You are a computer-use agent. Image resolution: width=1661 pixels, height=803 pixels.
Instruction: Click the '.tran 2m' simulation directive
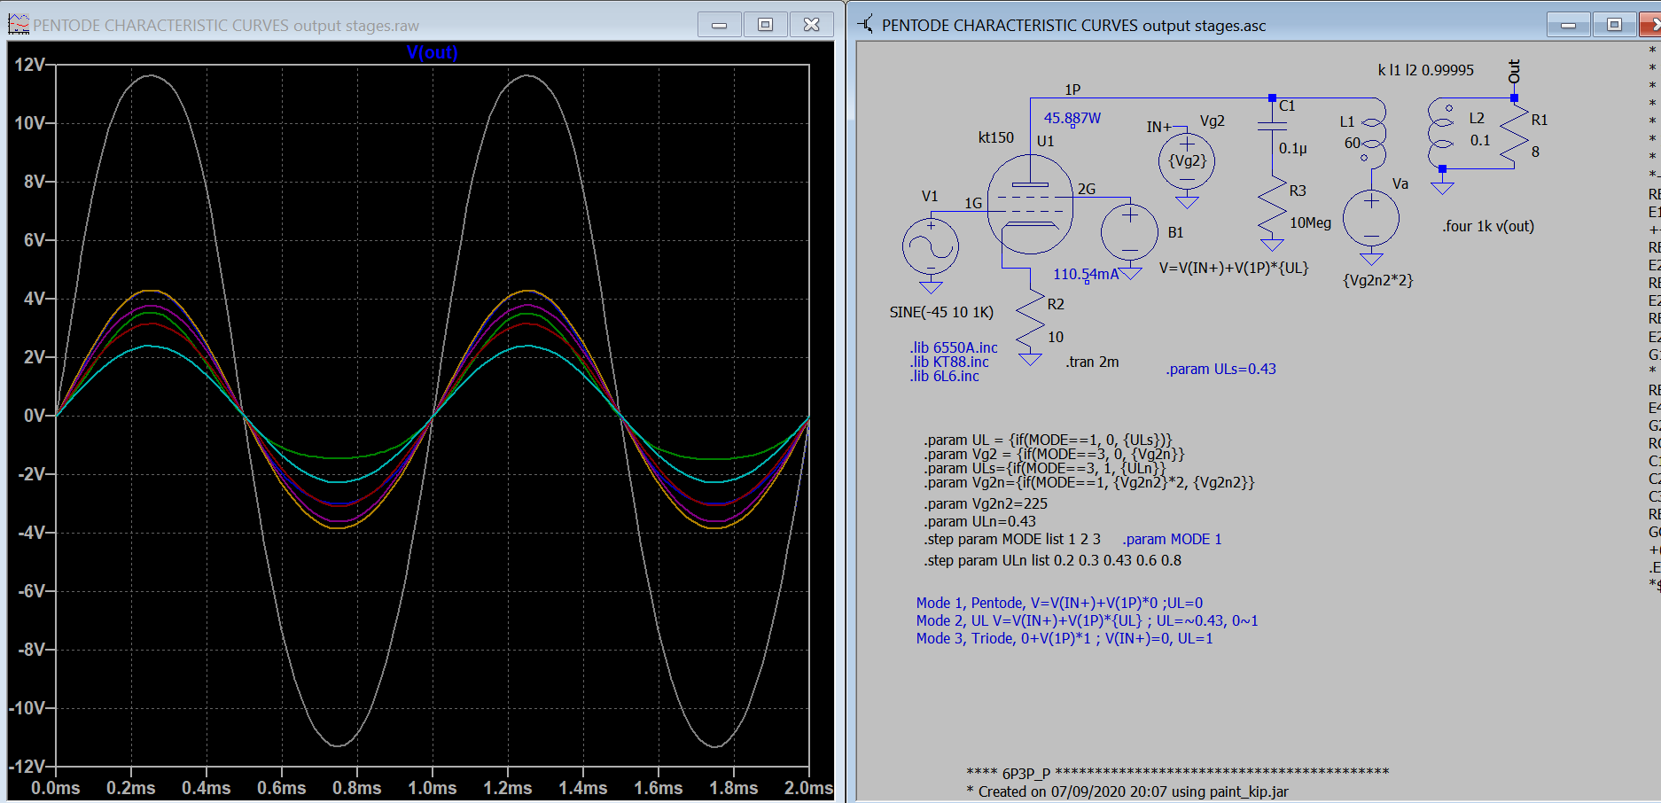1092,362
